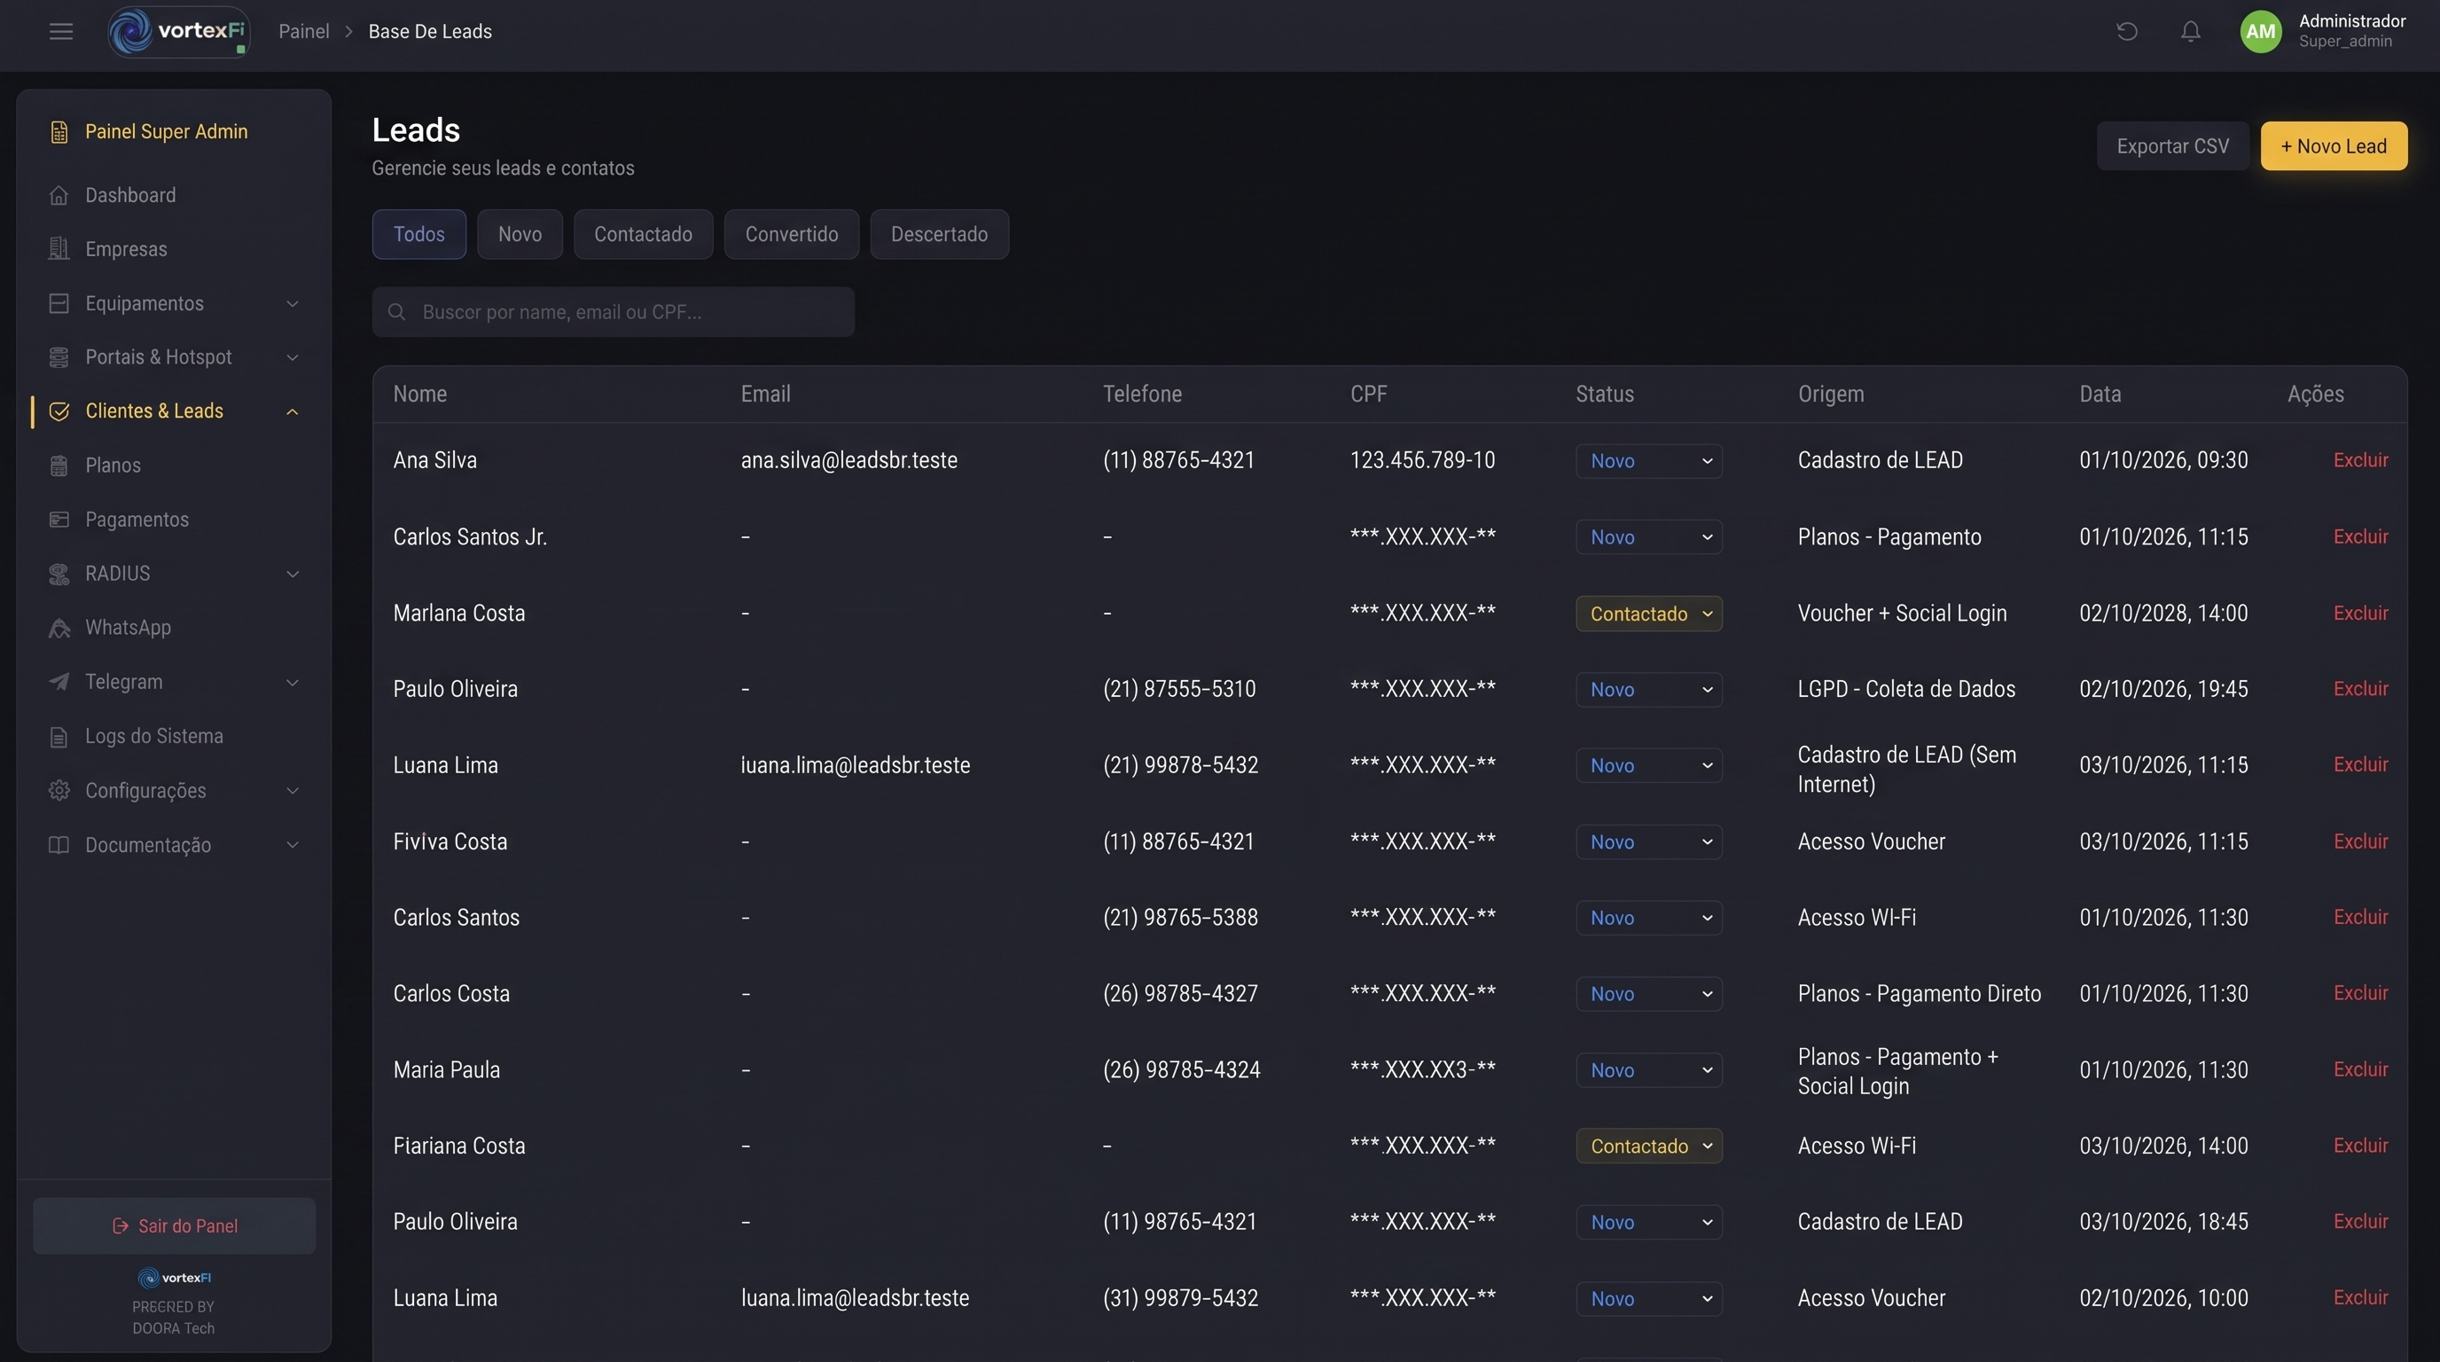The width and height of the screenshot is (2440, 1362).
Task: Expand the Configurações submenu chevron
Action: pyautogui.click(x=293, y=790)
